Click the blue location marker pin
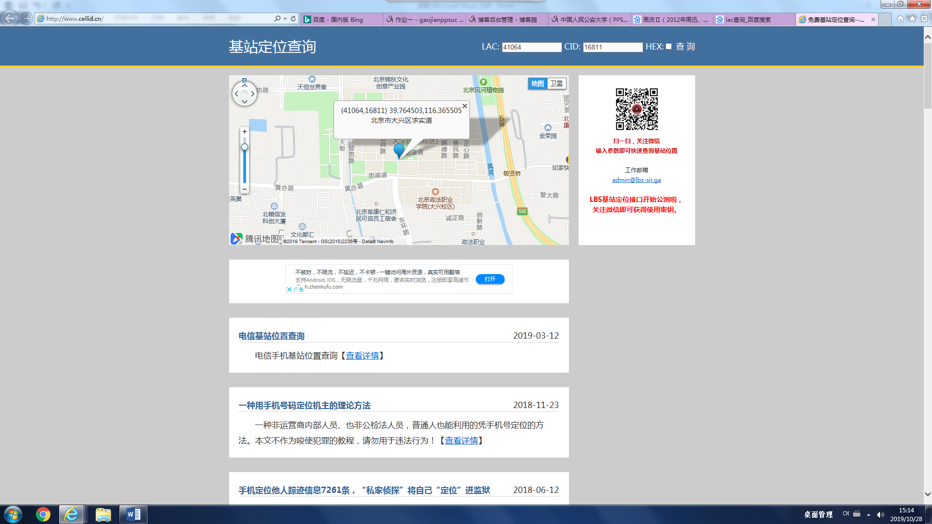This screenshot has height=524, width=932. (399, 150)
